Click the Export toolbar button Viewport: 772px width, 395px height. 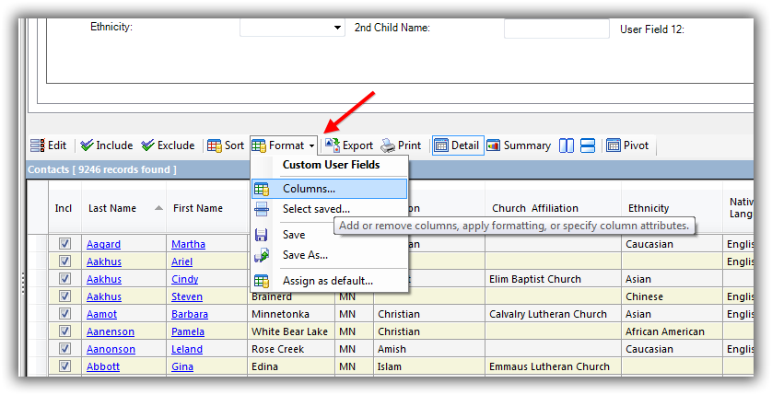pyautogui.click(x=349, y=145)
